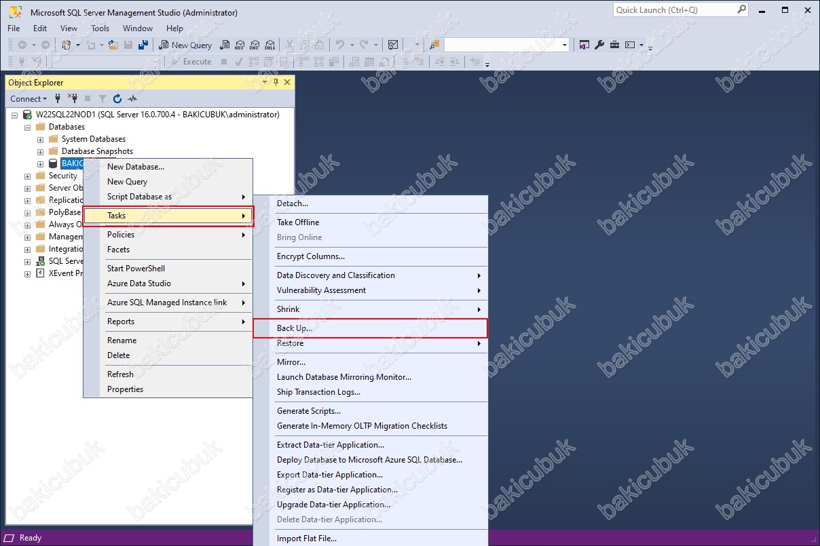This screenshot has width=820, height=546.
Task: Open the Connect dropdown in Object Explorer
Action: click(x=29, y=98)
